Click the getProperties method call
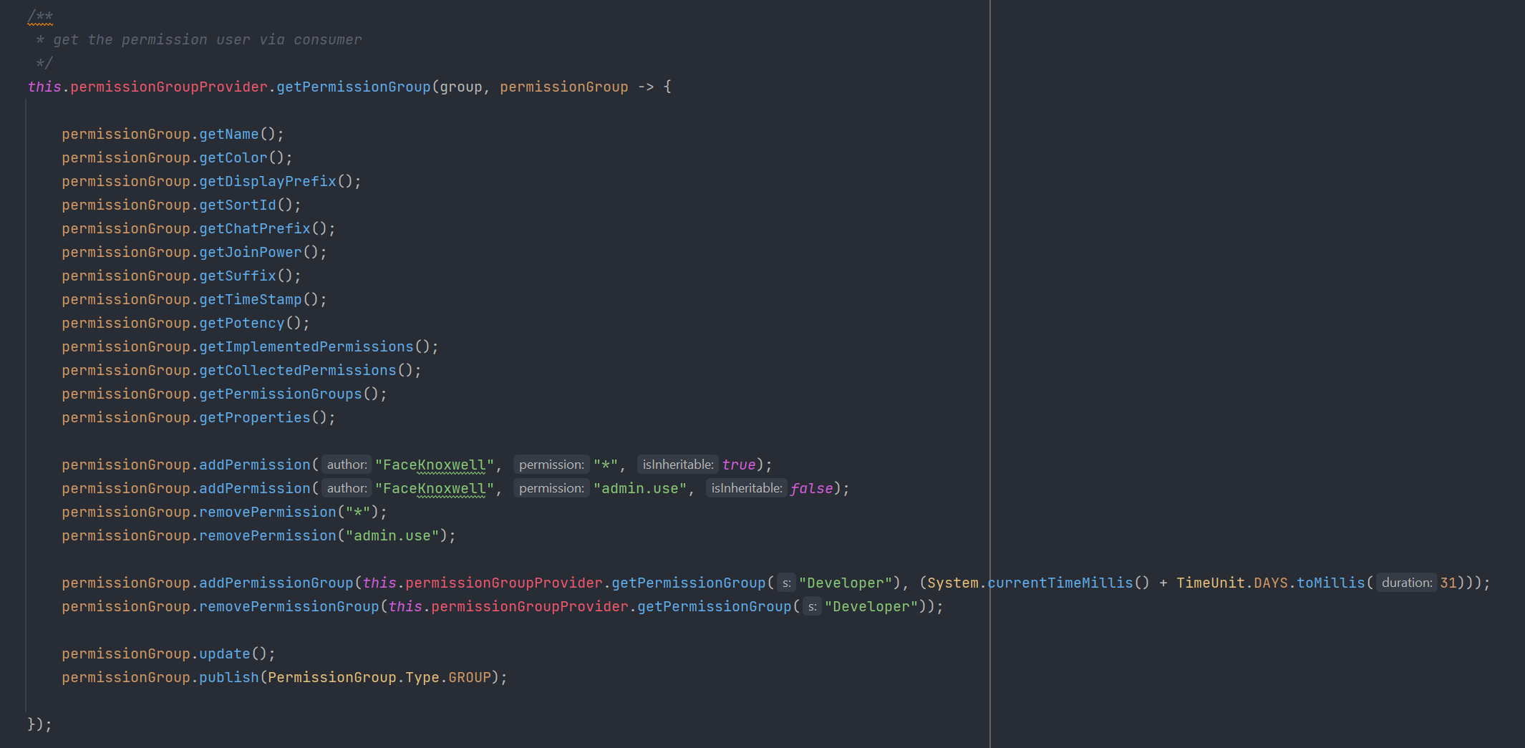 [255, 417]
